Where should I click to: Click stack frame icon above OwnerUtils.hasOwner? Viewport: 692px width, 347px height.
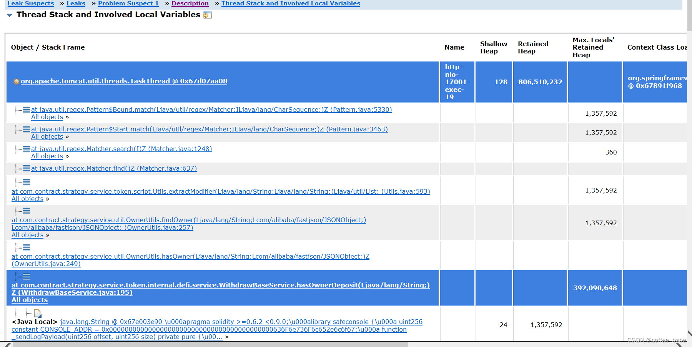26,247
